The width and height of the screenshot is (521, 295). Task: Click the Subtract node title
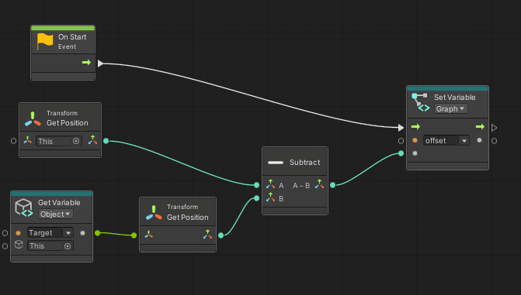(x=304, y=163)
